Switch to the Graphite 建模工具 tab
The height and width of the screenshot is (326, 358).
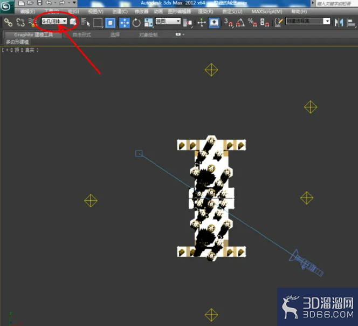[33, 35]
